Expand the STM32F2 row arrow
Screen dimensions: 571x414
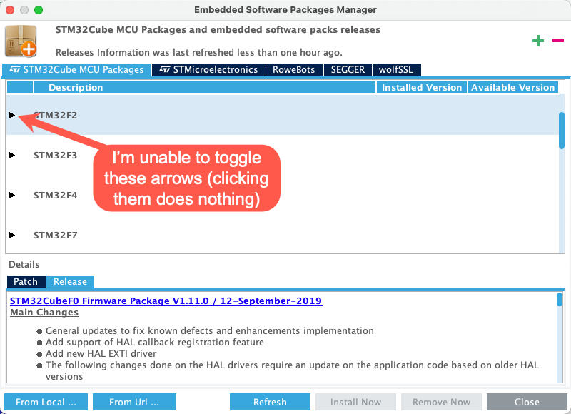(x=12, y=116)
